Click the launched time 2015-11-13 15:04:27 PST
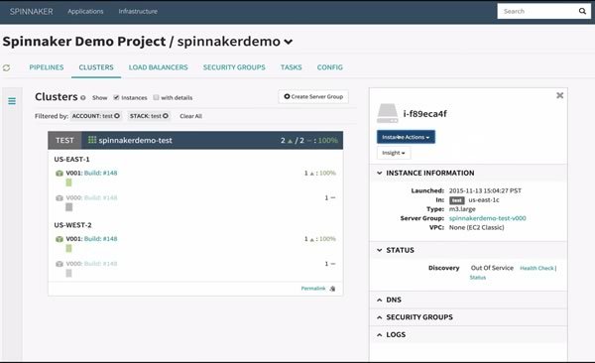595x363 pixels. tap(485, 190)
